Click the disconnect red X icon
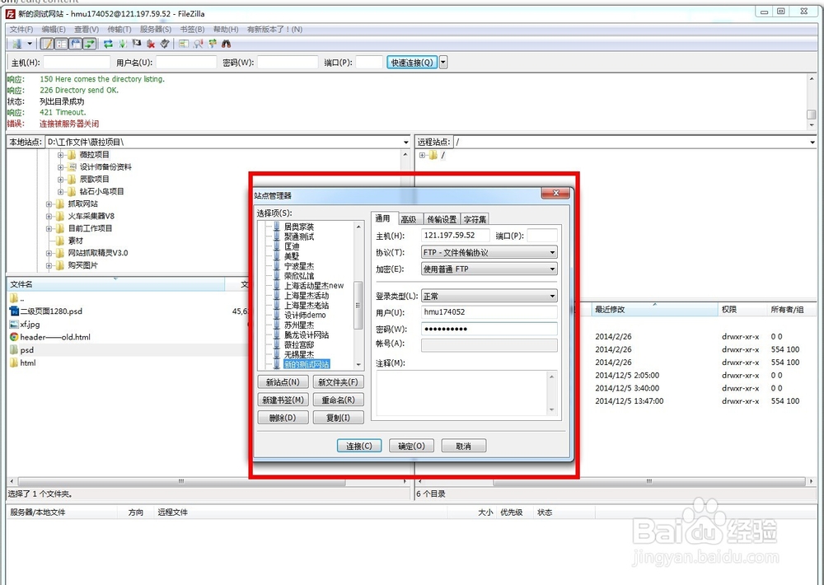Viewport: 824px width, 585px height. pos(151,44)
